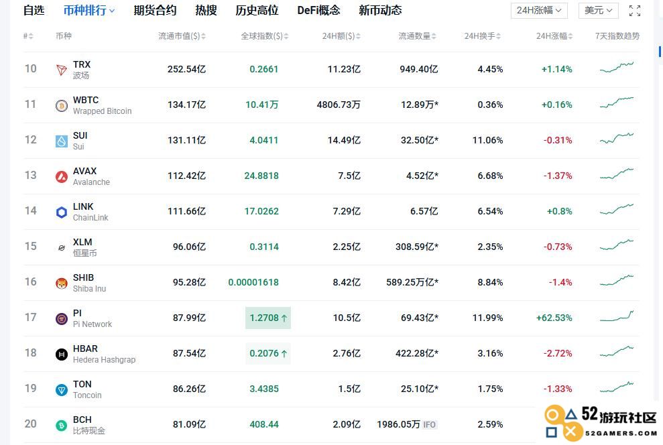This screenshot has width=663, height=445.
Task: Open the SUI coin name link
Action: coord(80,141)
